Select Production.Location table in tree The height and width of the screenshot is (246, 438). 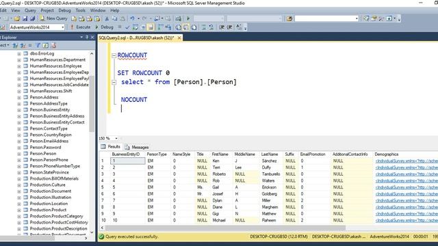click(x=49, y=204)
